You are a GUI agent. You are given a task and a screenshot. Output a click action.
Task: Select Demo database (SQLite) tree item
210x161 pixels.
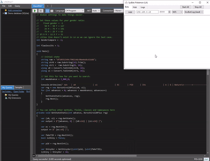coord(18,13)
